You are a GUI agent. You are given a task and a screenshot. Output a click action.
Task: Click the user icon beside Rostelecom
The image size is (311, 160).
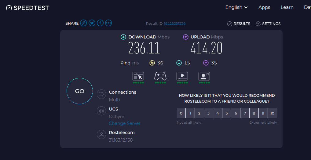[x=101, y=134]
